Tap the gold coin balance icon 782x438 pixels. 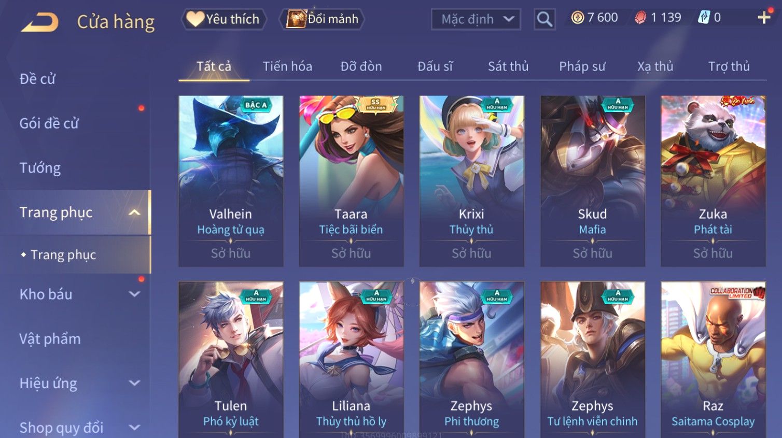[577, 18]
